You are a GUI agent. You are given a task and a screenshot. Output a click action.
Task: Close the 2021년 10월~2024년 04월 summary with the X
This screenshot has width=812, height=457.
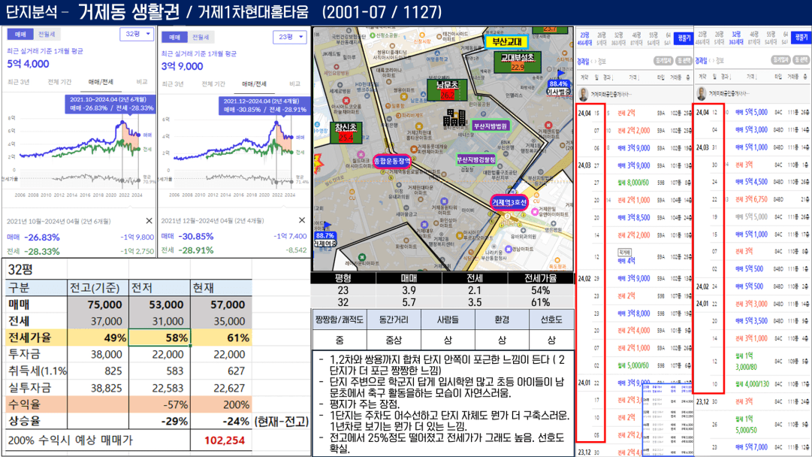[x=149, y=221]
